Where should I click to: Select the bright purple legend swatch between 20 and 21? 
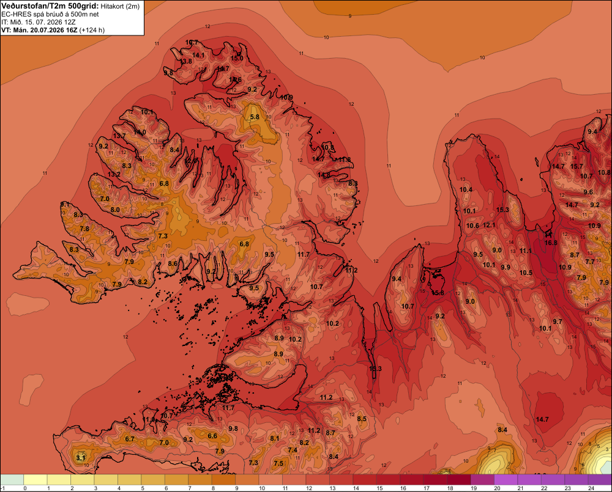coord(506,480)
